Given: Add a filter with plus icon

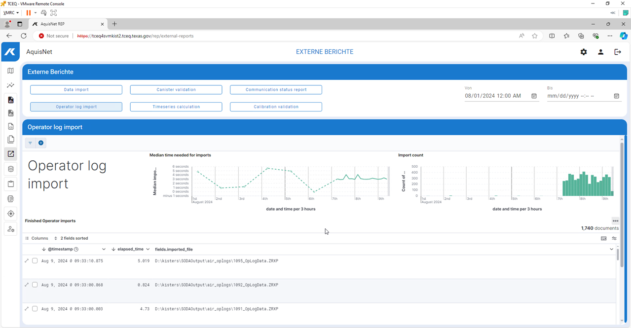Looking at the screenshot, I should (x=41, y=143).
